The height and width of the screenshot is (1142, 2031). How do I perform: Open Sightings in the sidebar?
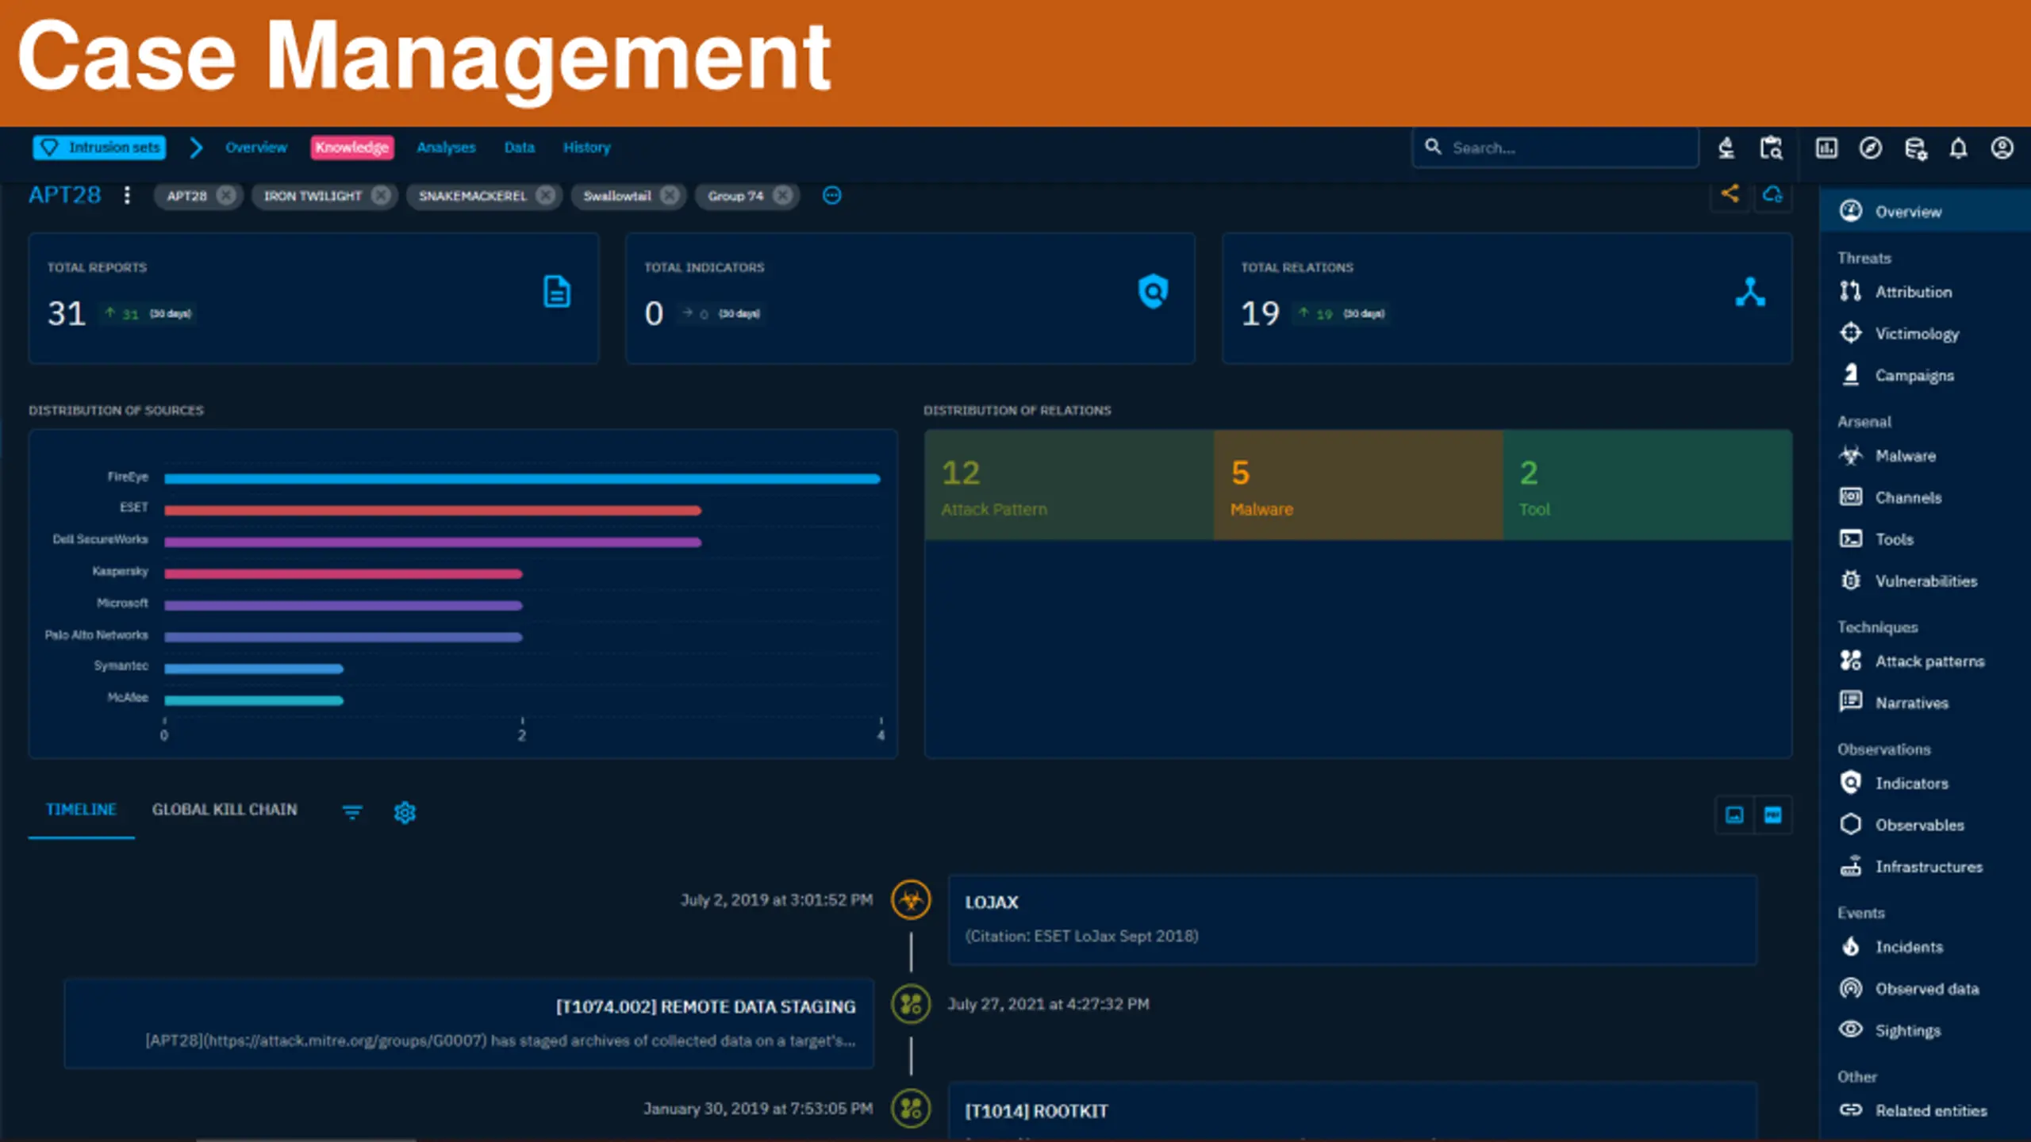tap(1925, 1030)
